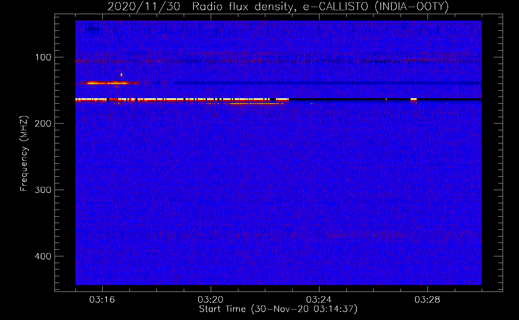
Task: Click the short red-white burst near 03:27 on the 165 MHz band
Action: [413, 100]
